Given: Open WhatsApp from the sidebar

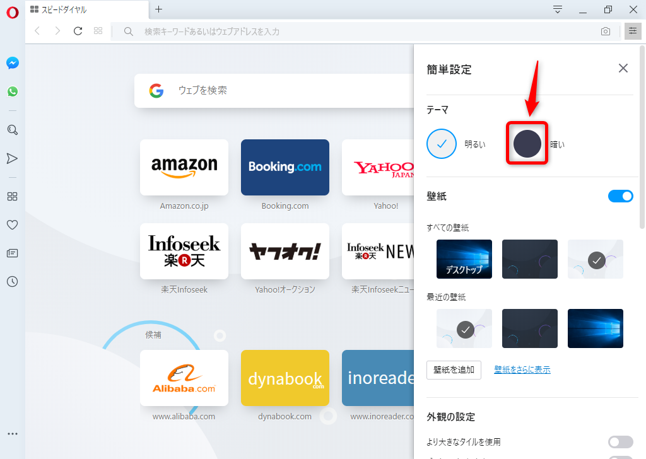Looking at the screenshot, I should click(x=12, y=91).
